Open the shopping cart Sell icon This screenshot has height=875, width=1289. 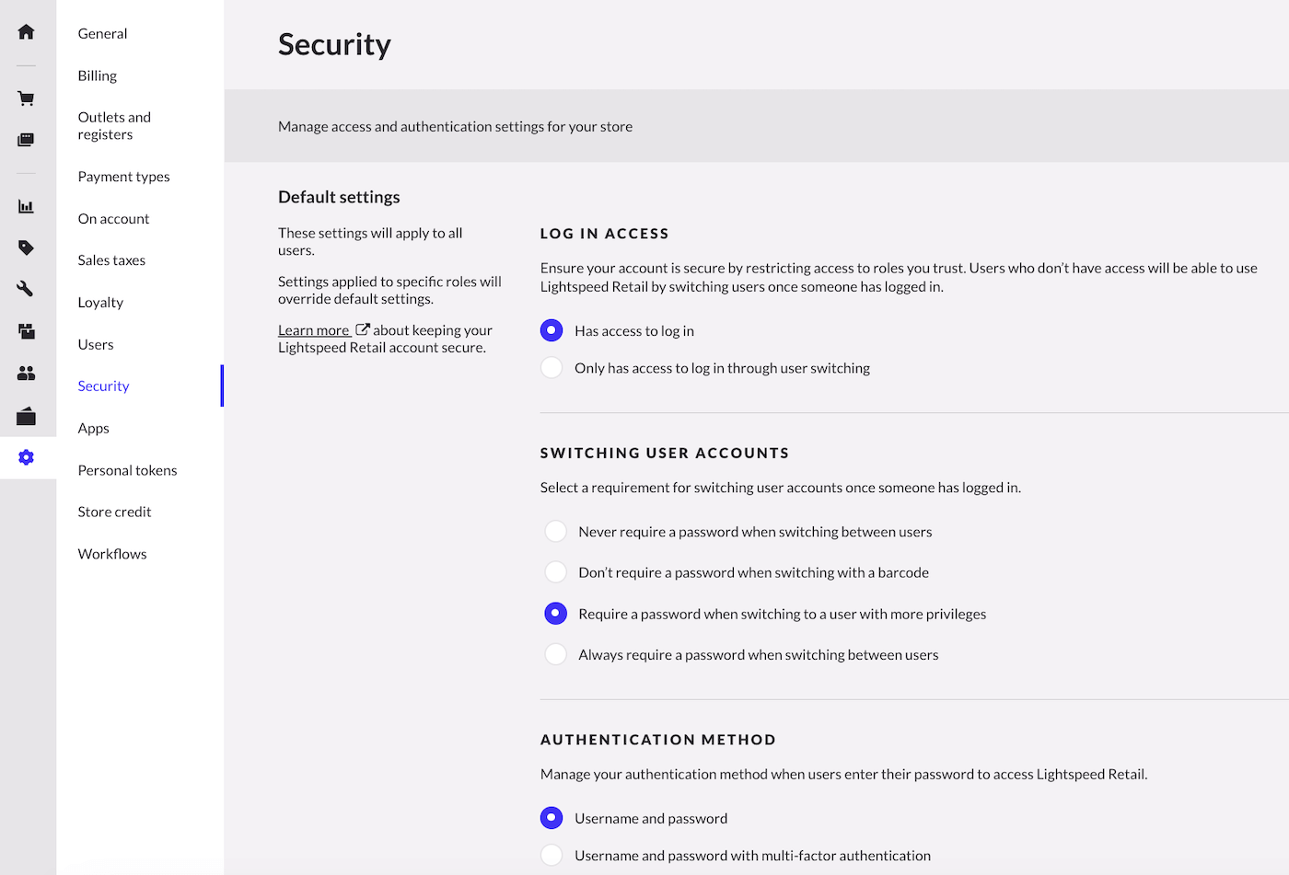[x=27, y=98]
